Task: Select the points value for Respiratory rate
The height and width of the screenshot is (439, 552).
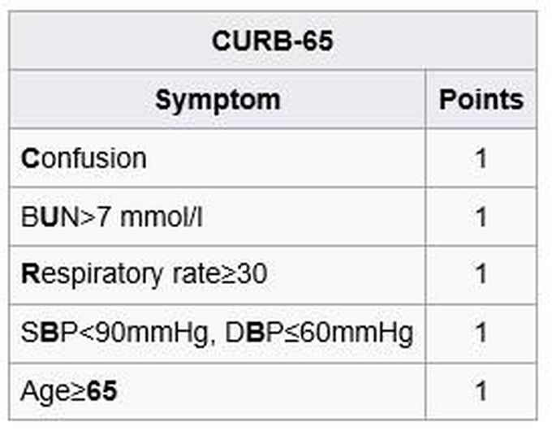Action: pyautogui.click(x=481, y=274)
